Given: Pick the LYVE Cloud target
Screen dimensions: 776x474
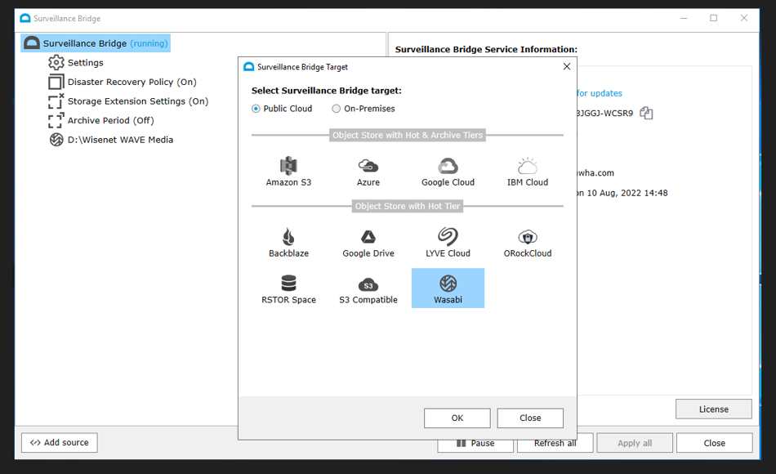Looking at the screenshot, I should pyautogui.click(x=448, y=243).
